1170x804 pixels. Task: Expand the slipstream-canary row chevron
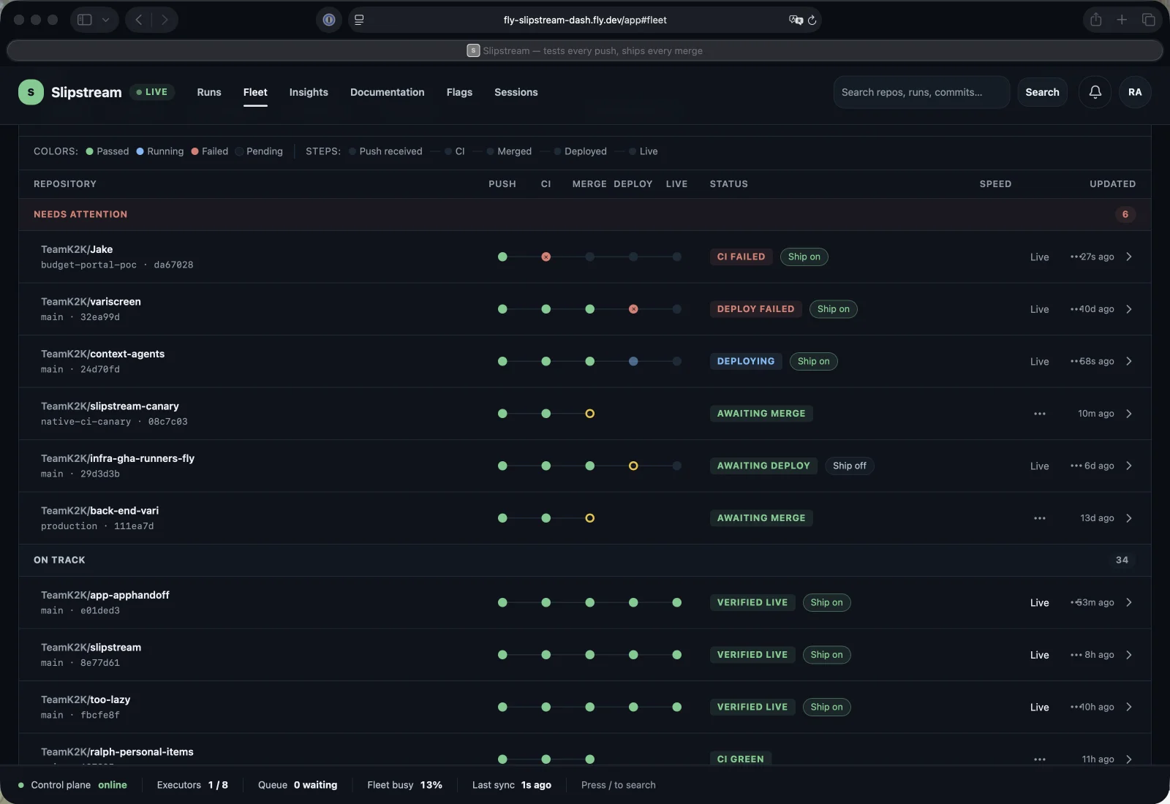(1129, 414)
